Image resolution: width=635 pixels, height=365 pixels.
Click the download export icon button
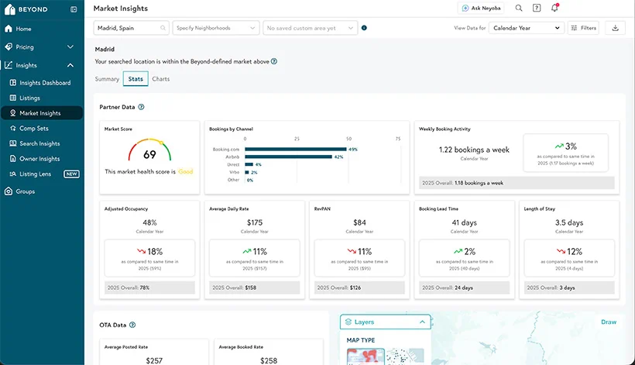pos(615,28)
